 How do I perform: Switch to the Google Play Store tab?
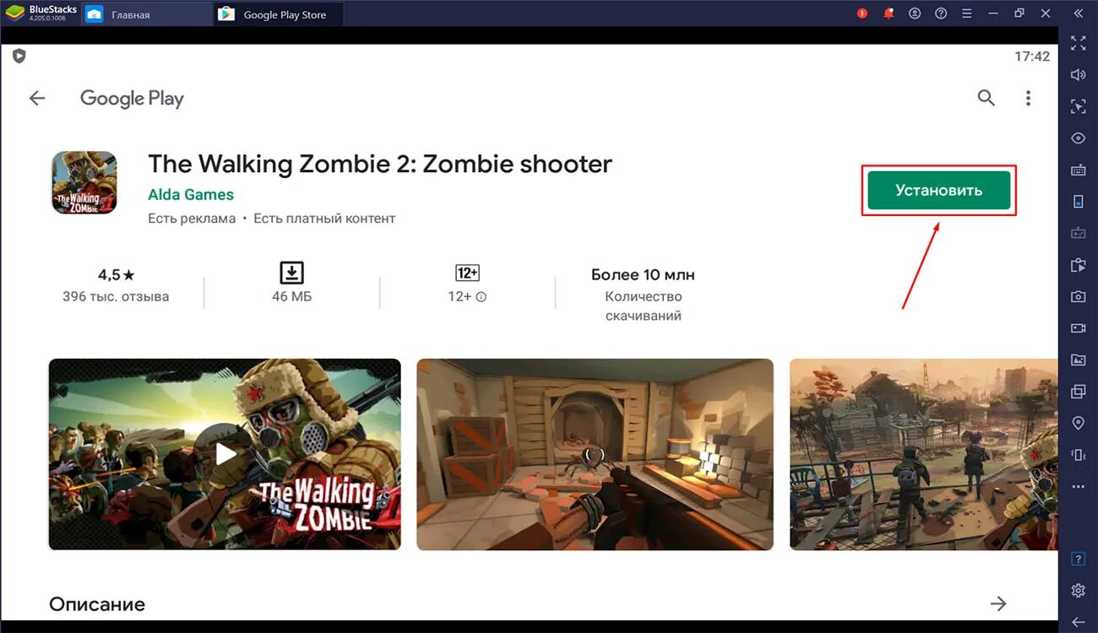pos(280,14)
